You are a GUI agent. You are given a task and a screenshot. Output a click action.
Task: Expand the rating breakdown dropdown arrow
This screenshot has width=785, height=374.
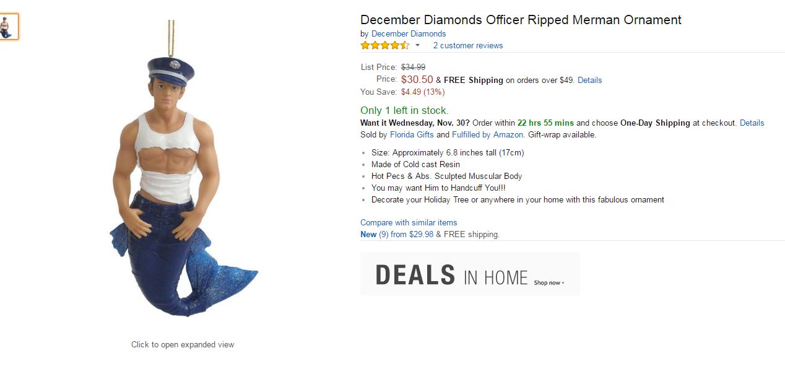(x=417, y=45)
